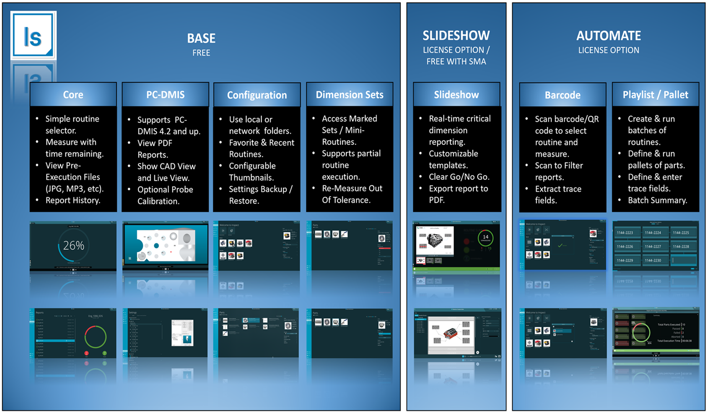This screenshot has height=412, width=707.
Task: Select the first tab in the Pallet Execution Options dialog
Action: pyautogui.click(x=653, y=223)
